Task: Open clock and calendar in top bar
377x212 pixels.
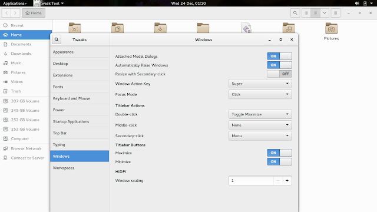Action: [x=188, y=3]
